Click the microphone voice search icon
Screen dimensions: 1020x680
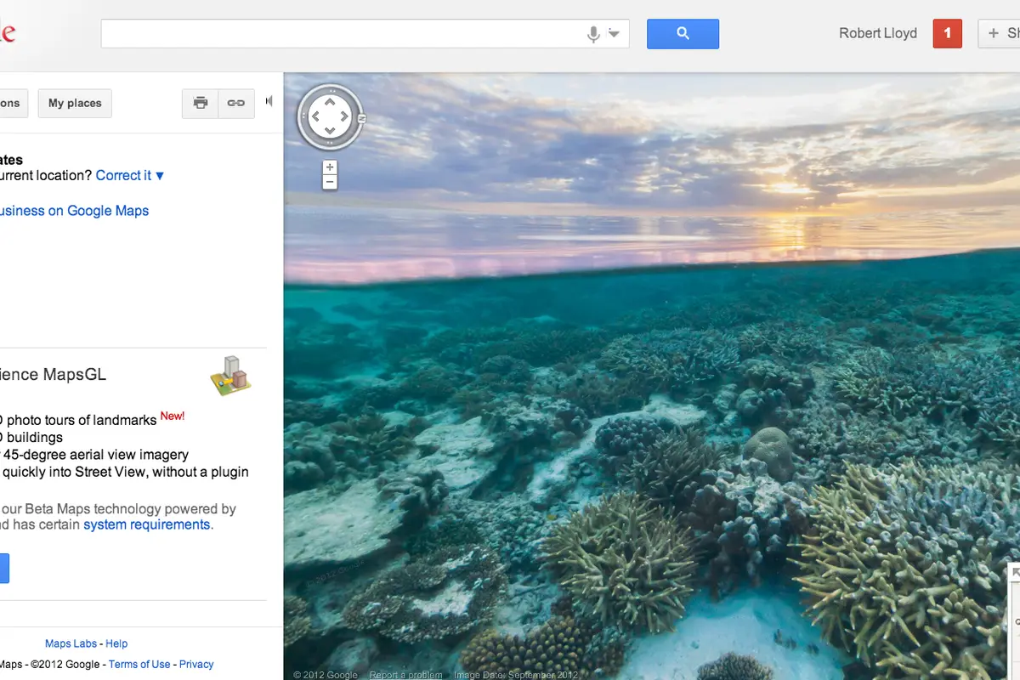(x=594, y=34)
